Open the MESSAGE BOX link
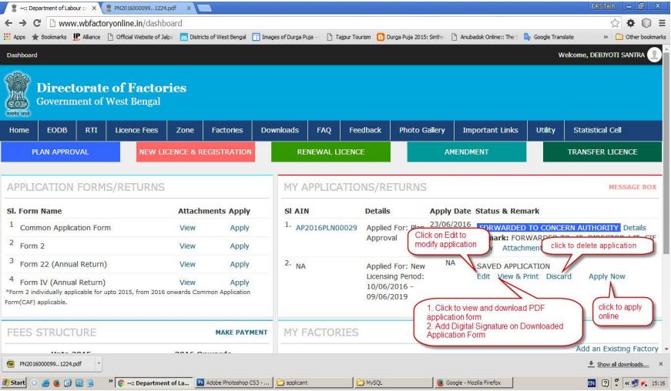 [632, 187]
